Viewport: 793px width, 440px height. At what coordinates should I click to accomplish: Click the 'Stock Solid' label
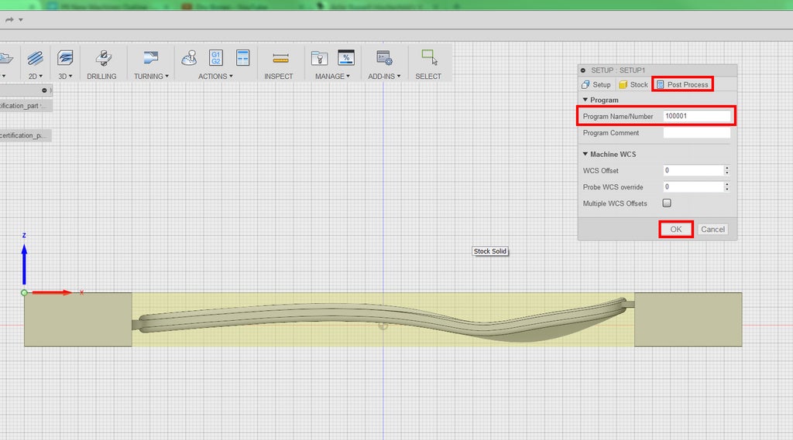490,251
